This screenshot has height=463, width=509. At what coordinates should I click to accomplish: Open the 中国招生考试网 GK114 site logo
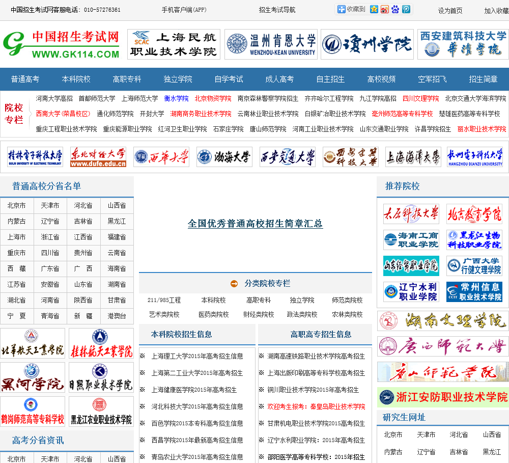[x=62, y=44]
